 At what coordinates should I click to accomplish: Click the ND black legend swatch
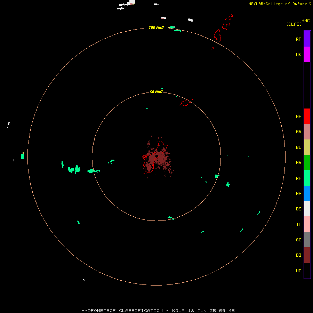tap(307, 271)
